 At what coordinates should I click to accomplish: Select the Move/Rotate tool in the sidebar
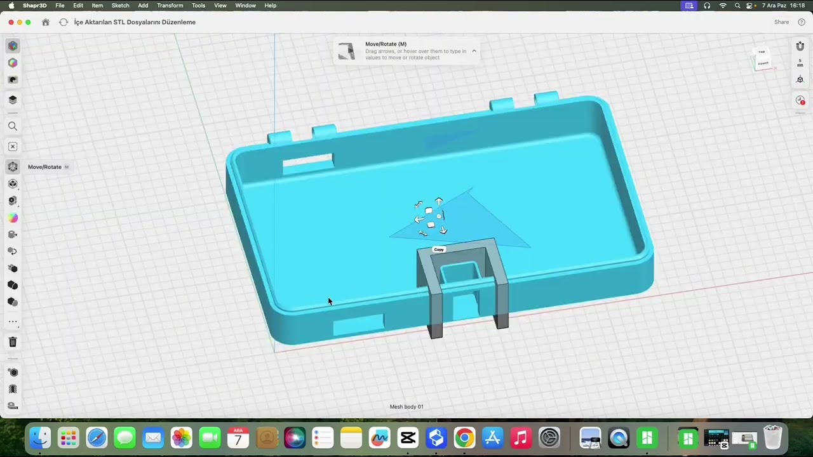click(13, 167)
